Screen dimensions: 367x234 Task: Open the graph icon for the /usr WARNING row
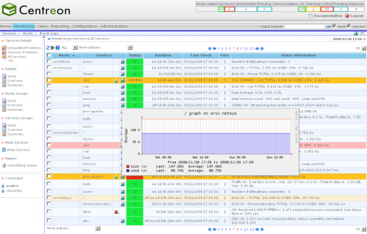(123, 80)
